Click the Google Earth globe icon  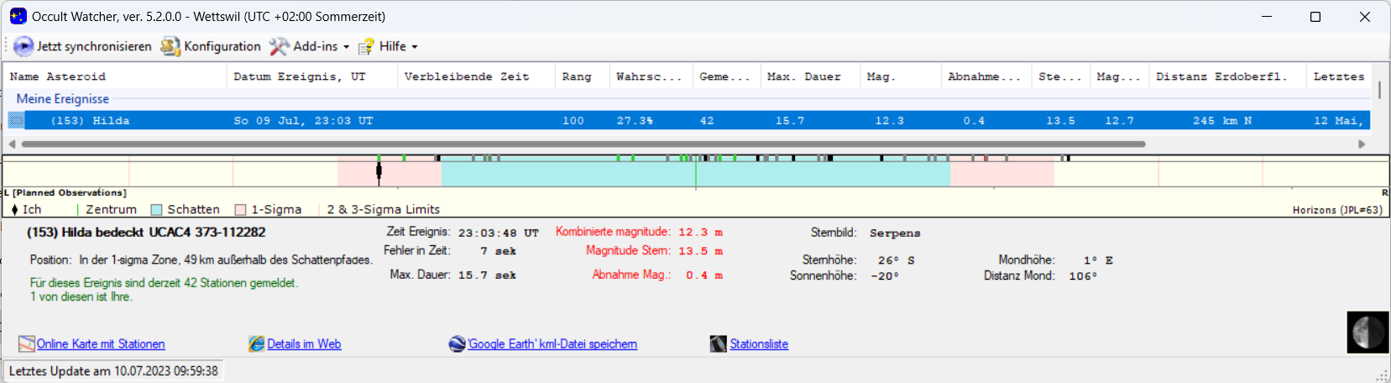(457, 344)
